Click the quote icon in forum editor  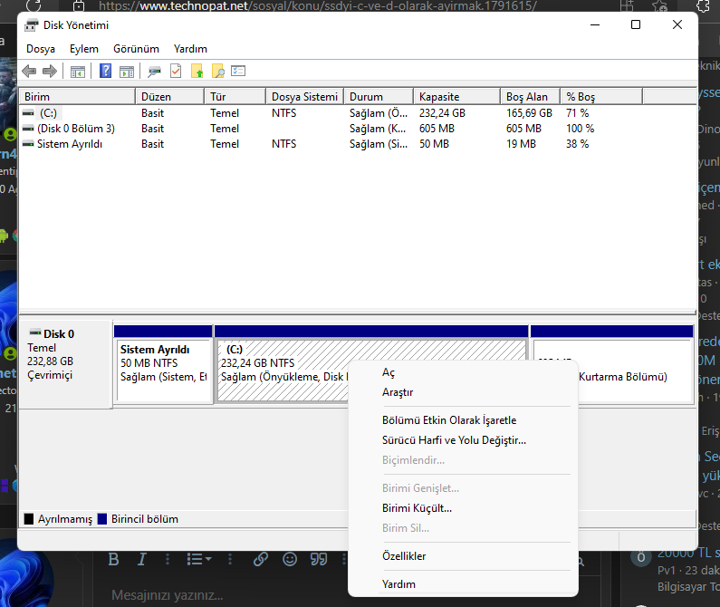click(x=319, y=559)
